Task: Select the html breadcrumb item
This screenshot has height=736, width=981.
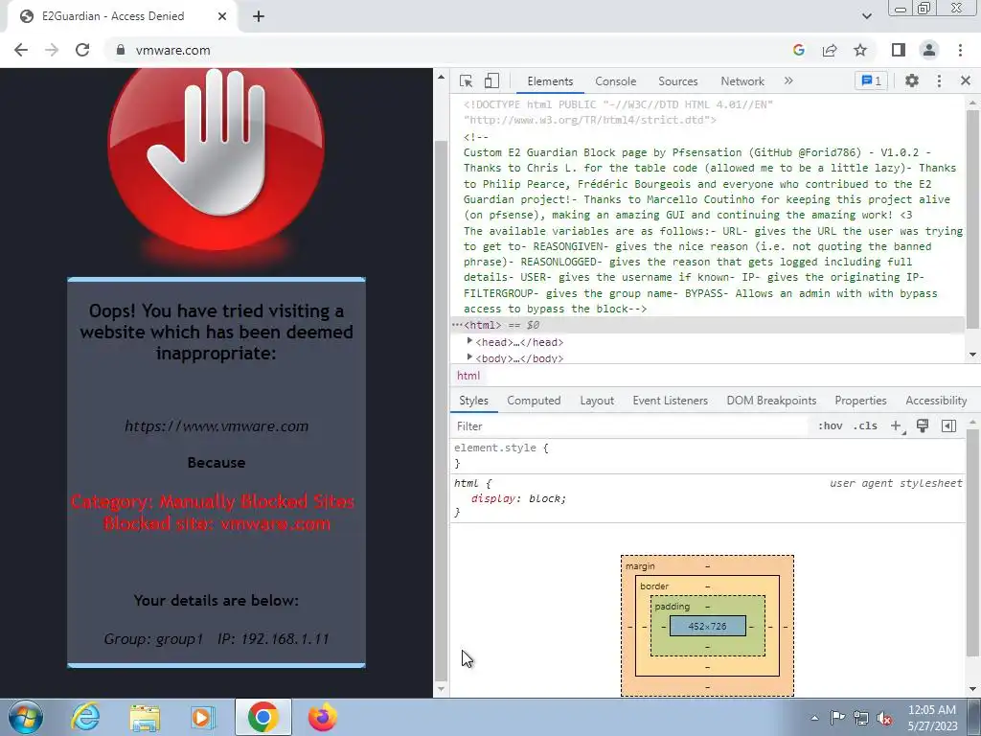Action: (x=468, y=376)
